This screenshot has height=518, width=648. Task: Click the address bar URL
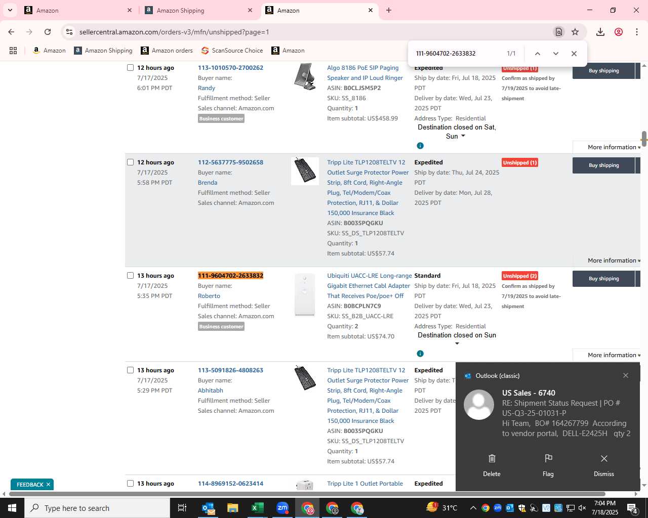point(174,32)
